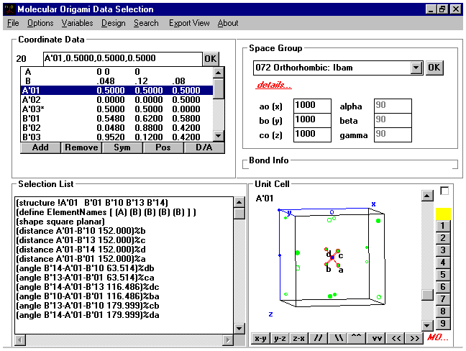Select numbered button 1 in Unit Cell

(444, 227)
